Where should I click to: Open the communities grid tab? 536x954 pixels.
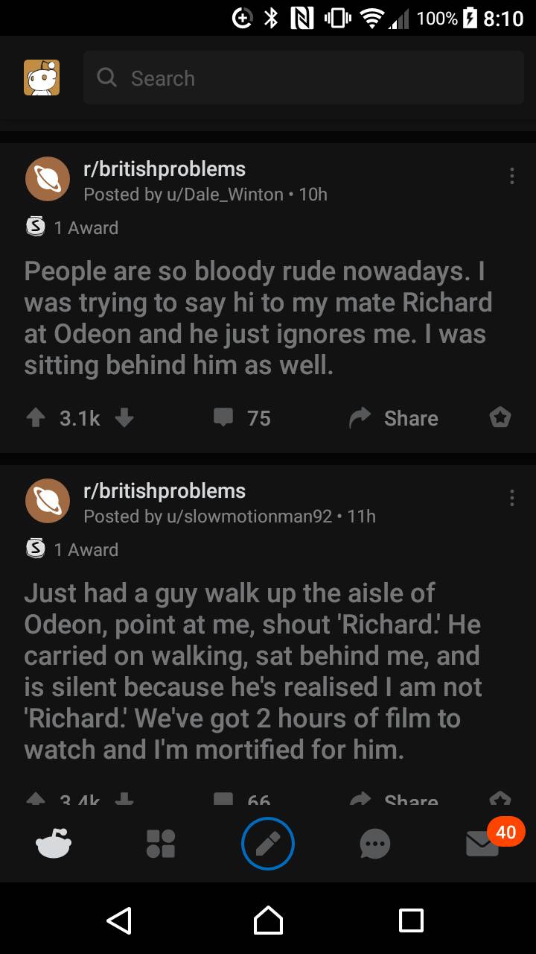[161, 844]
